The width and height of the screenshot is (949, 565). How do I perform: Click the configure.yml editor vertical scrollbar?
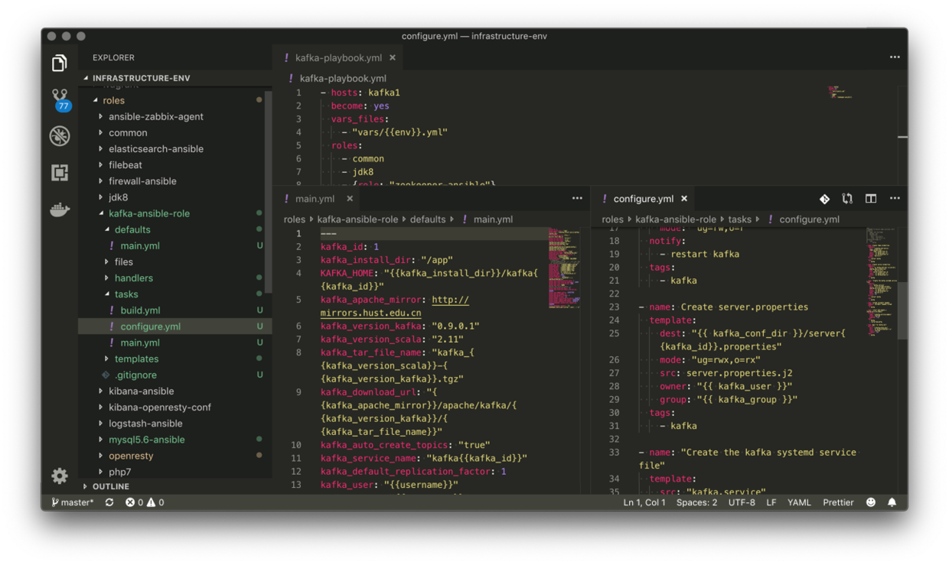[x=902, y=310]
